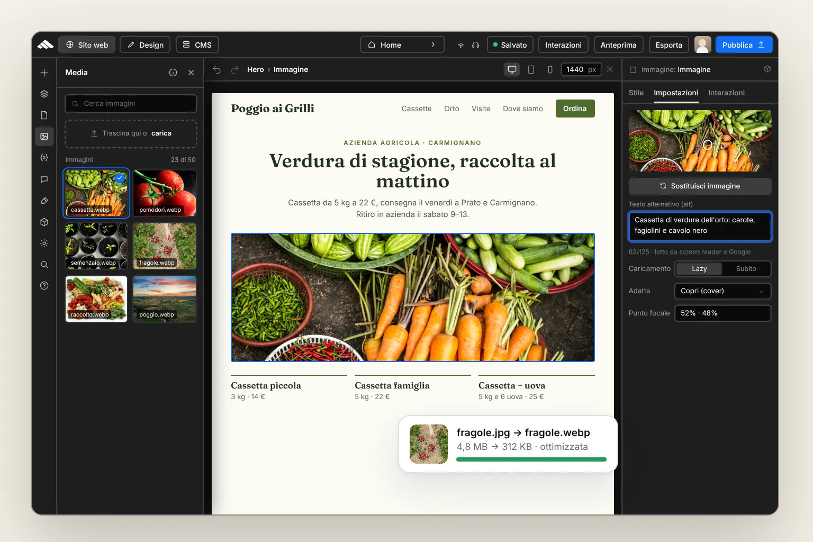This screenshot has width=813, height=542.
Task: Close the Media panel
Action: [191, 73]
